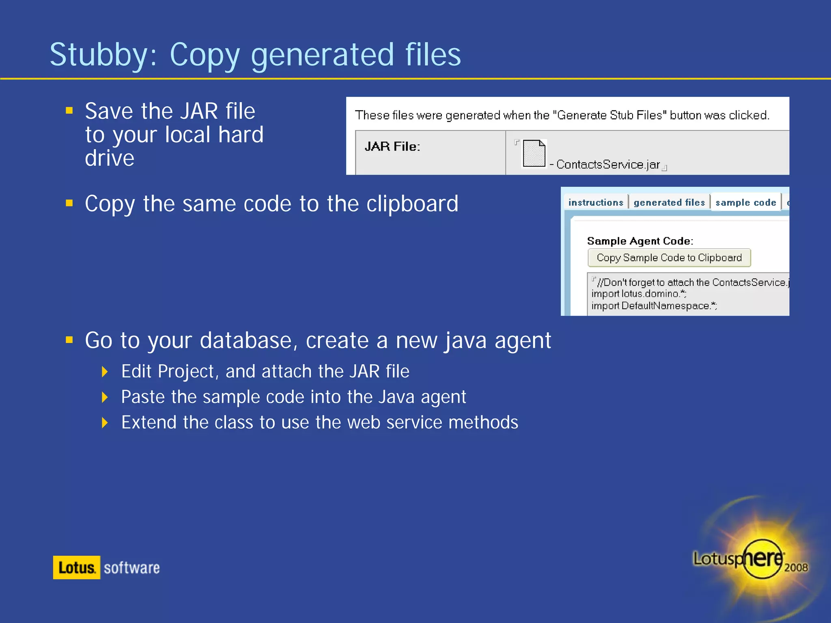Select the sample code tab
831x623 pixels.
[x=746, y=202]
